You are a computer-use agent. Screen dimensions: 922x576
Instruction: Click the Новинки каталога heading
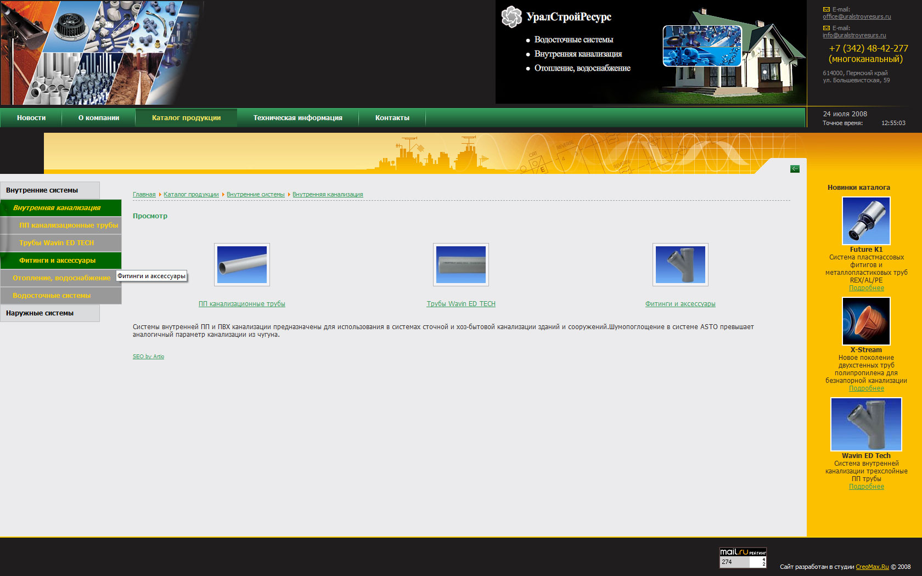[859, 188]
